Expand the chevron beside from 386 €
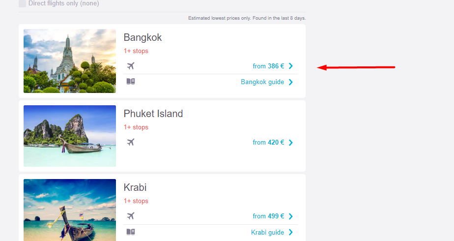 [x=291, y=66]
